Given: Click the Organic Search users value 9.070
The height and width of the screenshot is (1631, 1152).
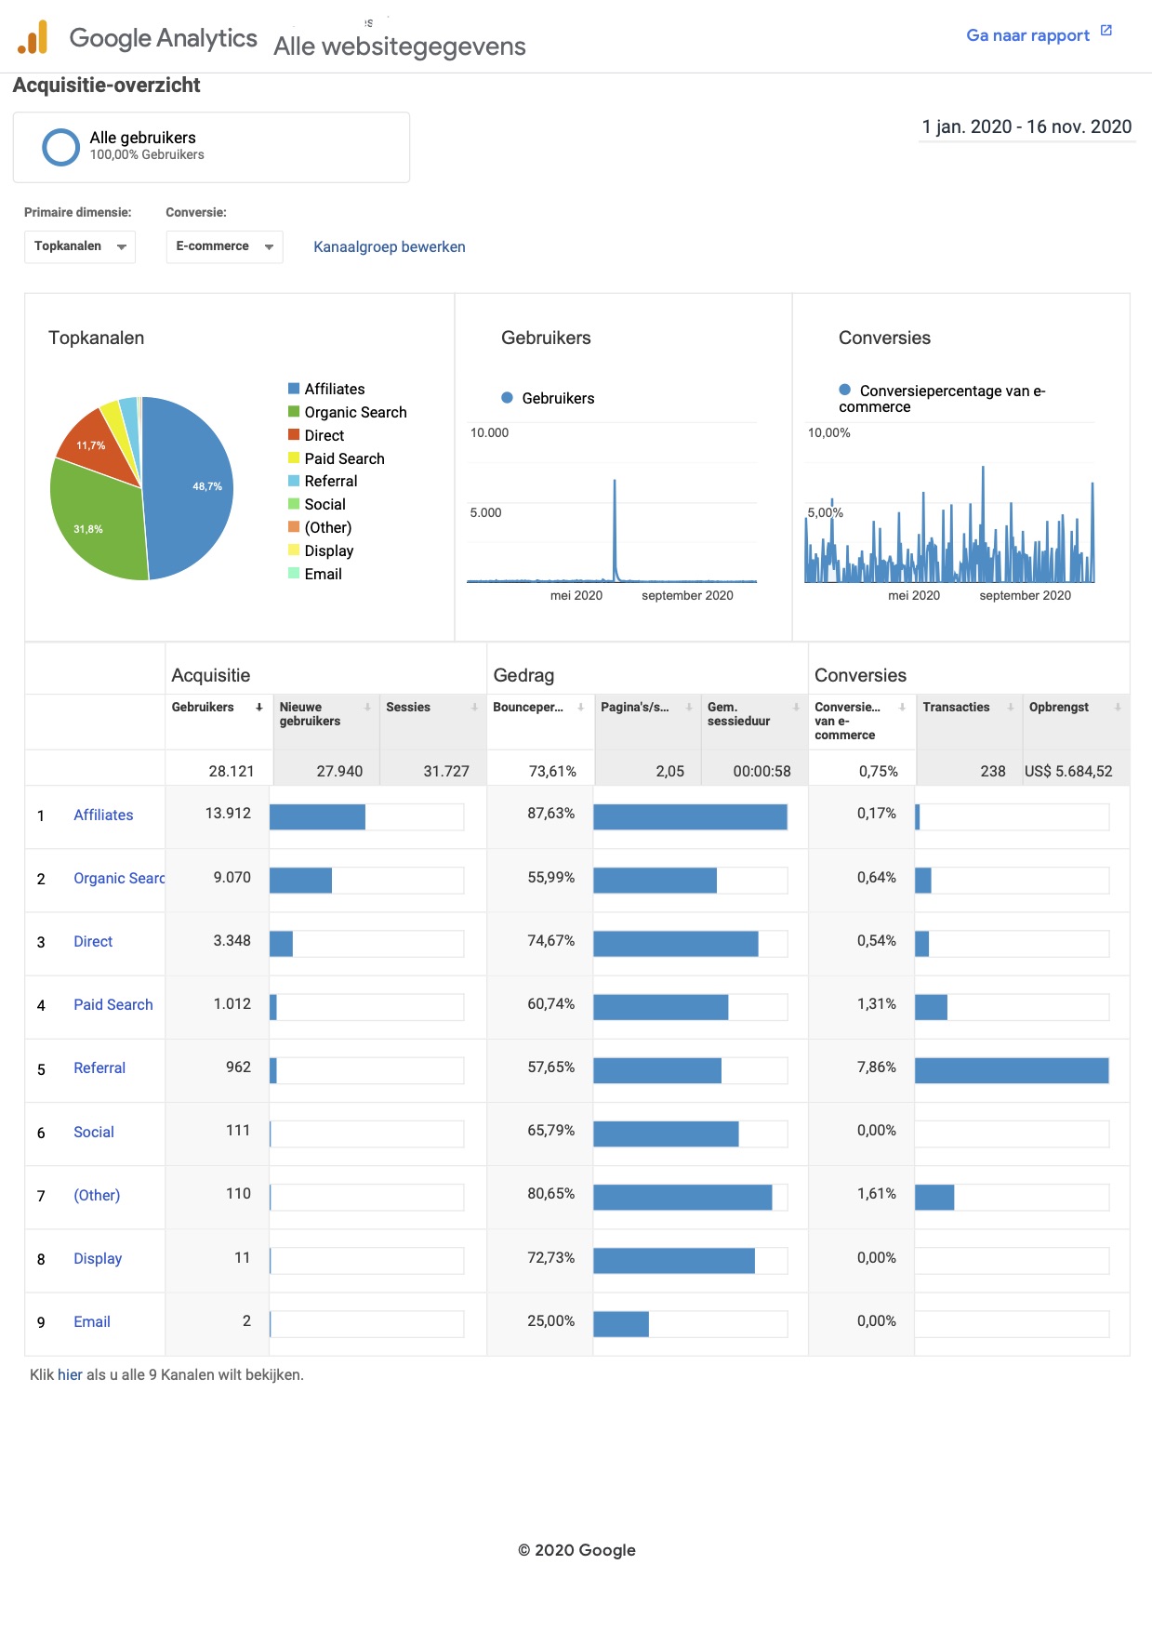Looking at the screenshot, I should click(232, 878).
